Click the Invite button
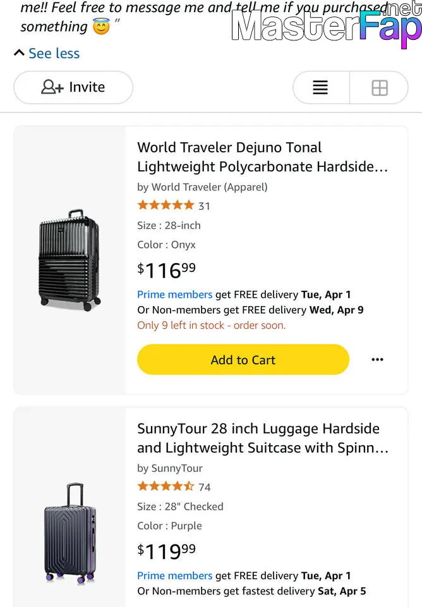Screen dimensions: 422x607 coord(73,87)
